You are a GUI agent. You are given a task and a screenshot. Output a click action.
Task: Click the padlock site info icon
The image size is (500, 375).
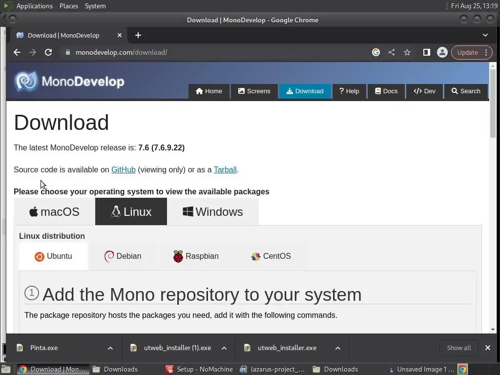(67, 52)
